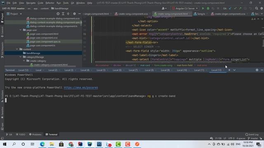Open IDE settings gear in top toolbar
Viewport: 264px width, 148px height.
pos(262,8)
